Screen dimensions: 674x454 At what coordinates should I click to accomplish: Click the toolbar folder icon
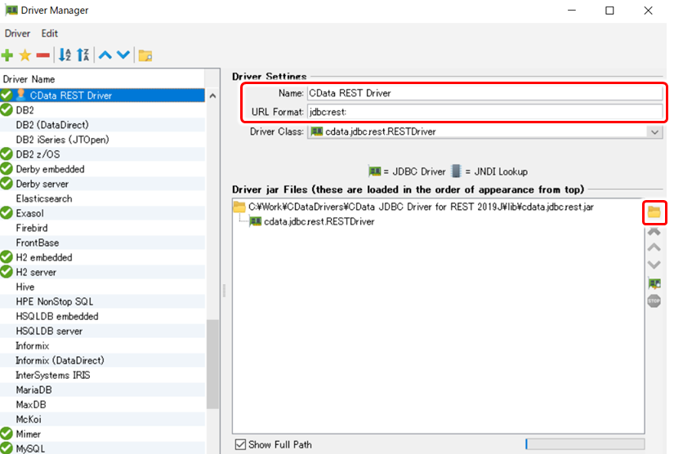pos(145,56)
